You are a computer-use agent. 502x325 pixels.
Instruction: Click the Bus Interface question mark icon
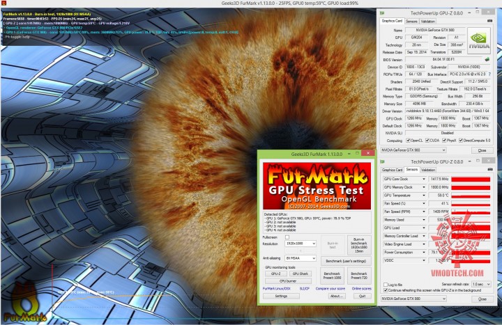489,73
